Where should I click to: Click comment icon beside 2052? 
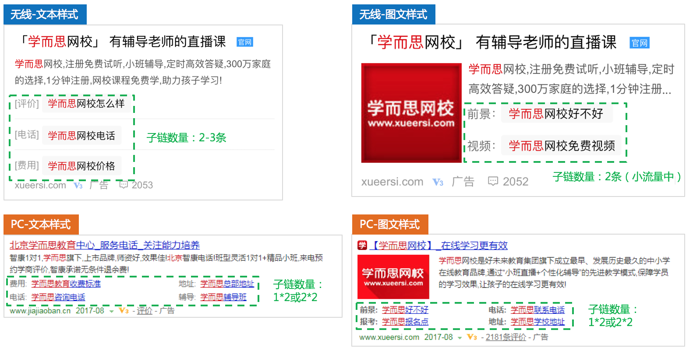coord(493,181)
